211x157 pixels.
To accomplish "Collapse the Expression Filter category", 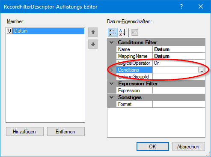I will pos(112,84).
